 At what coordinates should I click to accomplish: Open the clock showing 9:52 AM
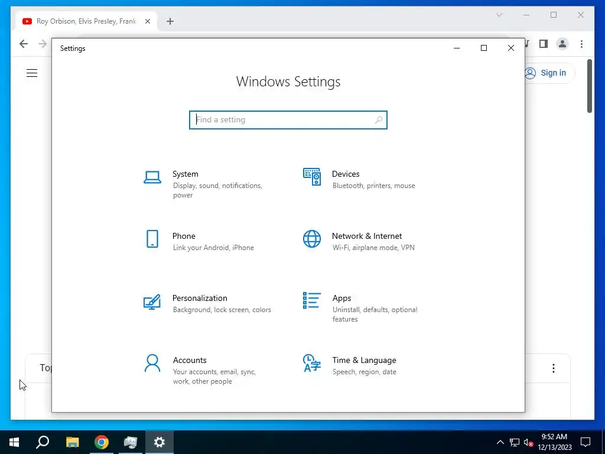click(x=554, y=442)
